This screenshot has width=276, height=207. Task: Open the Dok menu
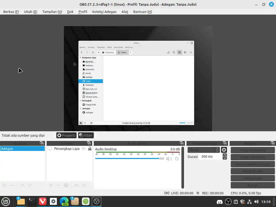70,12
